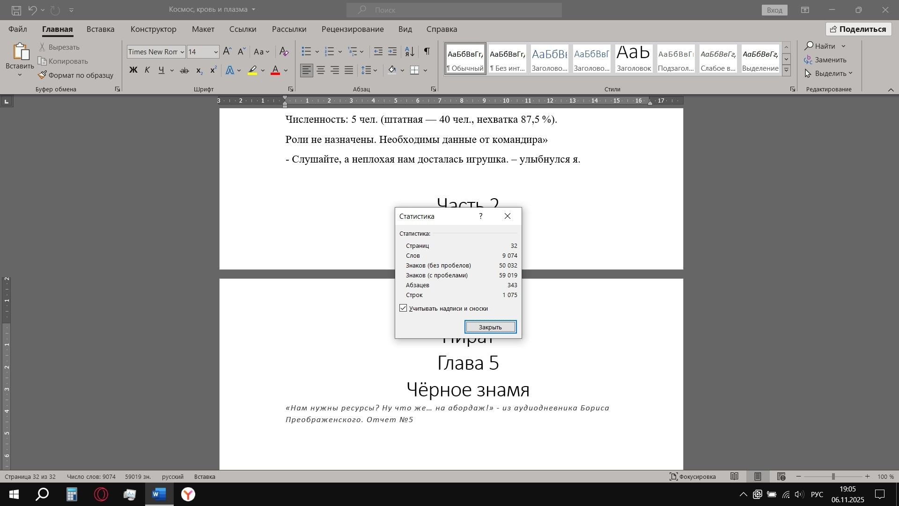Click the italic formatting icon
The width and height of the screenshot is (899, 506).
coord(147,70)
